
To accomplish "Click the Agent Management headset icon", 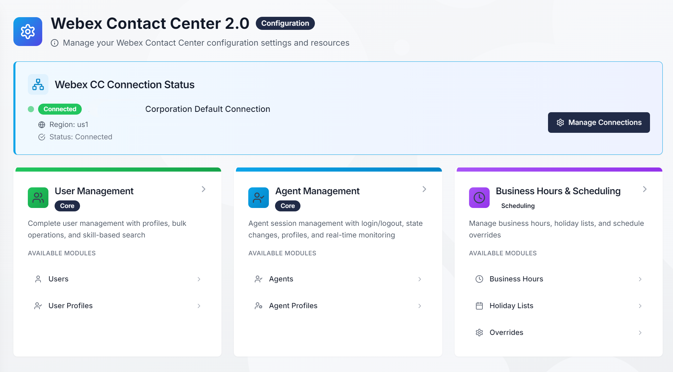I will coord(259,198).
